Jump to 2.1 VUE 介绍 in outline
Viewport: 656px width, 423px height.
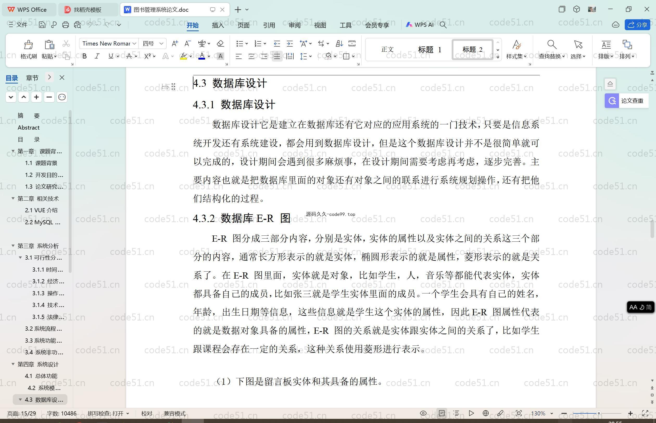41,210
